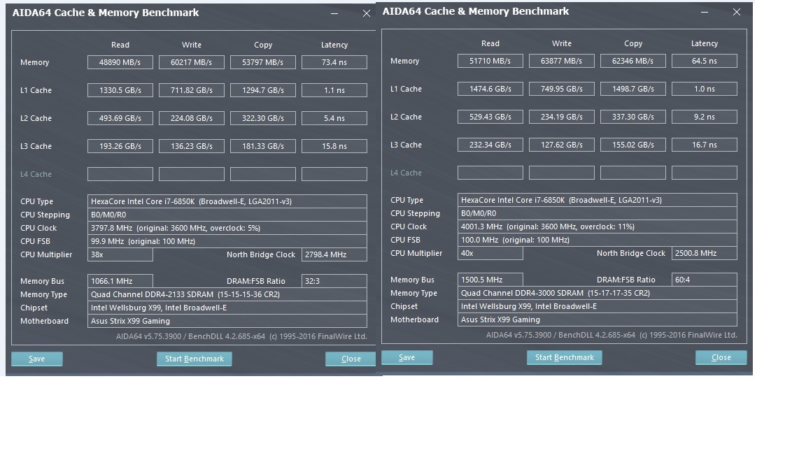
Task: Select right L2 Cache Copy 337.30 GB/s
Action: 633,117
